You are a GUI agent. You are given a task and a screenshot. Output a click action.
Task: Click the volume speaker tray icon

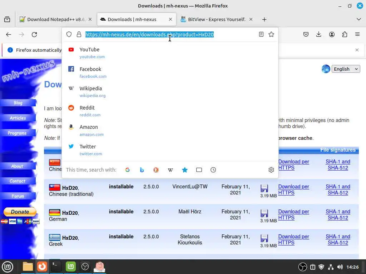click(340, 267)
